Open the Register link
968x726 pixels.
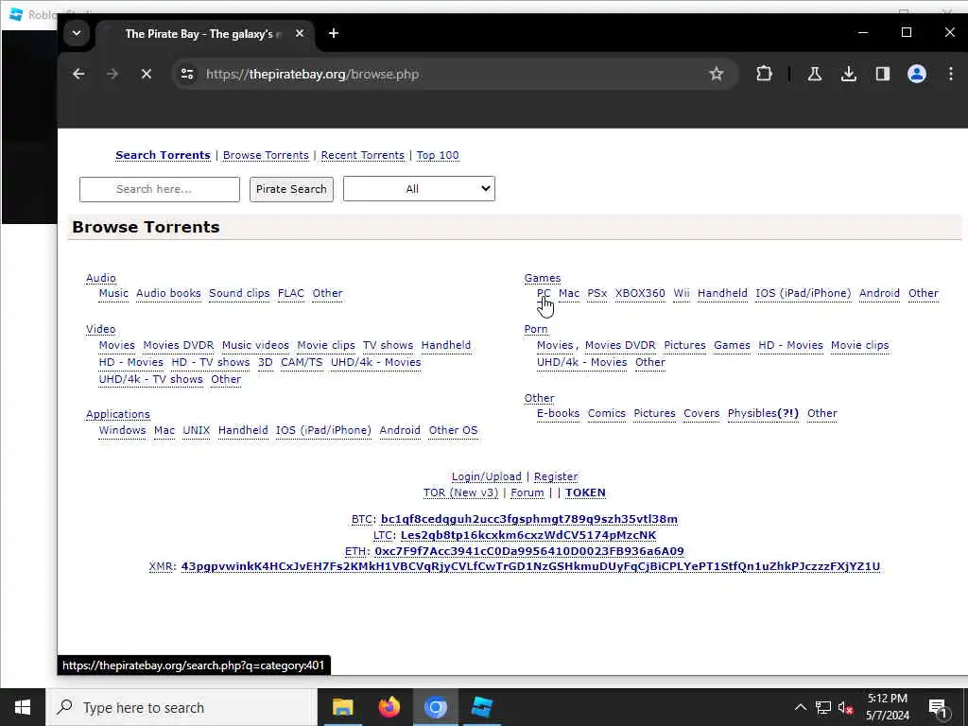(x=556, y=477)
